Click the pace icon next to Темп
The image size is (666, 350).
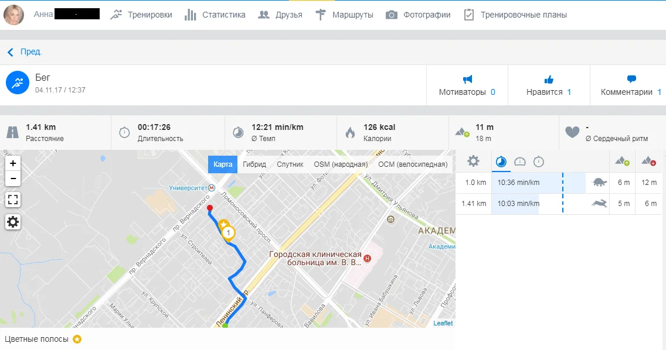(x=238, y=132)
